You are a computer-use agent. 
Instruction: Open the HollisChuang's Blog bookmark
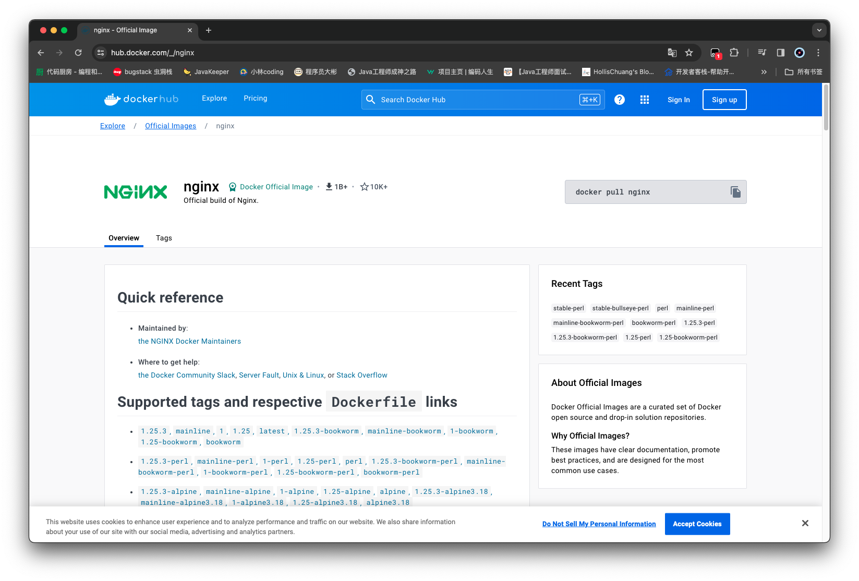[x=618, y=72]
